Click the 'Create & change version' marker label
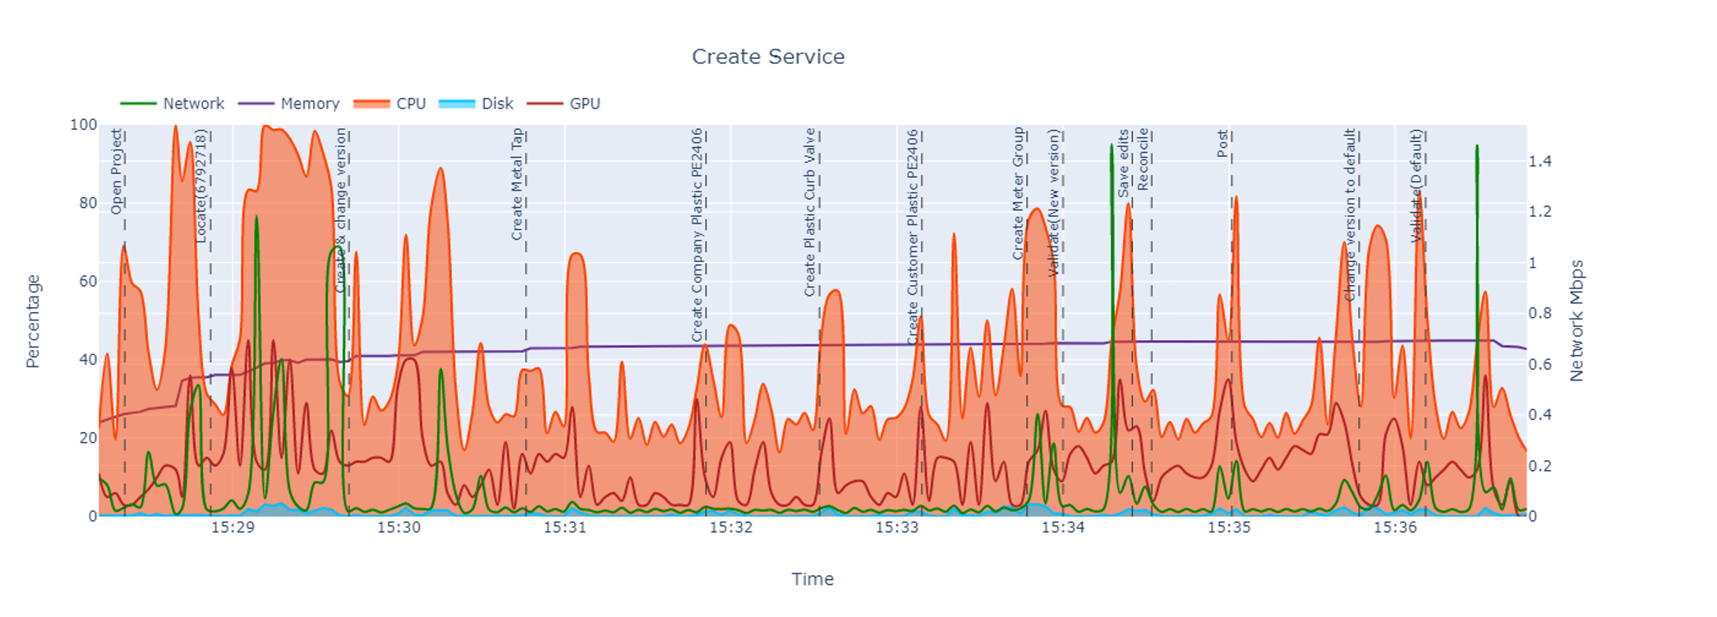Image resolution: width=1717 pixels, height=617 pixels. (x=341, y=210)
